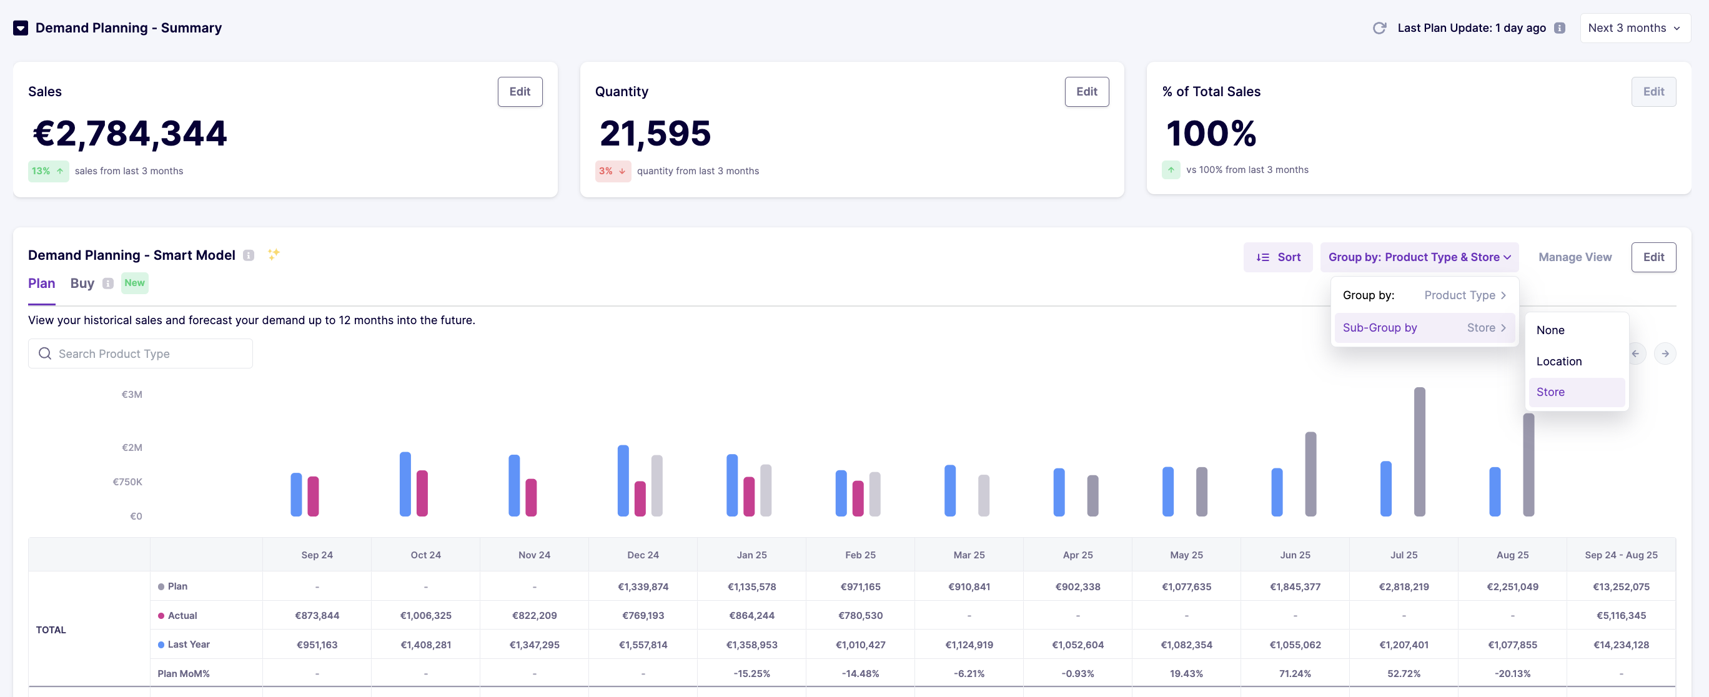Image resolution: width=1709 pixels, height=697 pixels.
Task: Click Edit button on Sales card
Action: pos(520,92)
